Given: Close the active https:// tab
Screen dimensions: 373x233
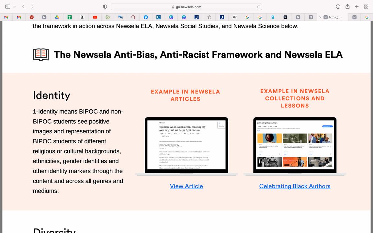Looking at the screenshot, I should pos(320,17).
